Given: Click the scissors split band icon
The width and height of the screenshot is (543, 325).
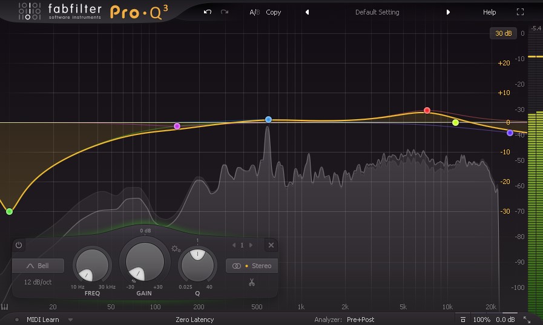Looking at the screenshot, I should tap(252, 283).
